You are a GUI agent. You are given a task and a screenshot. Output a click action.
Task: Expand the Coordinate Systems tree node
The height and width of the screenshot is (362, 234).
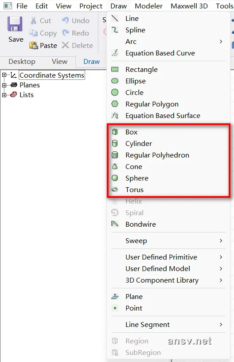pos(4,75)
